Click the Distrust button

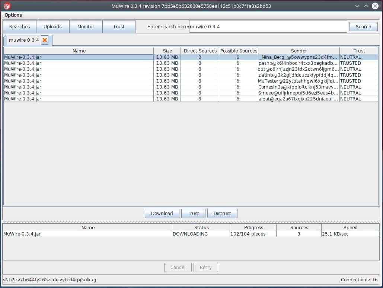[222, 213]
